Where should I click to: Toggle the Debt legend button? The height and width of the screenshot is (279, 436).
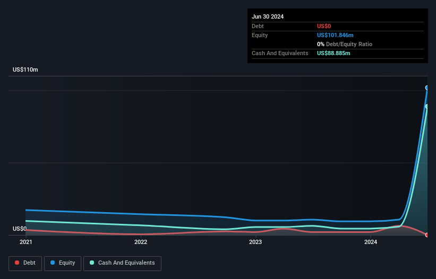tap(25, 263)
